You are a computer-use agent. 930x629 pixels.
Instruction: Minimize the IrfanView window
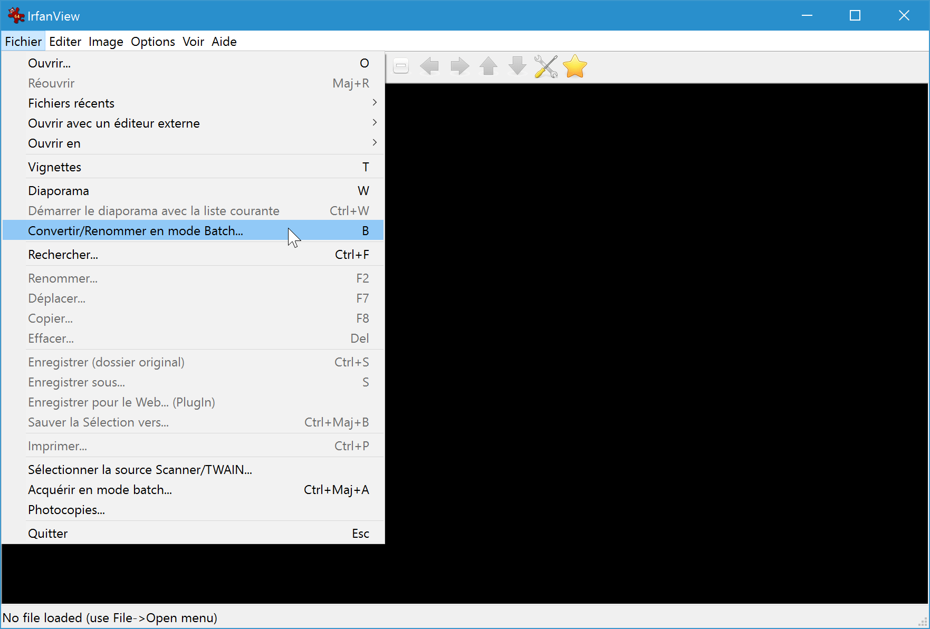[x=807, y=16]
